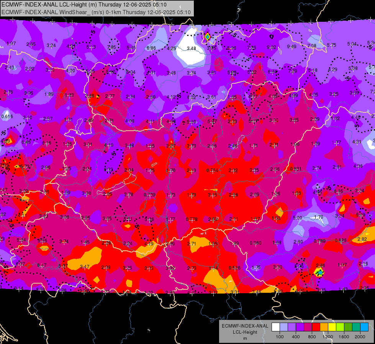This screenshot has height=344, width=375.
Task: Click the legend title ECMWF-INDEX-ANAL
Action: coord(245,326)
